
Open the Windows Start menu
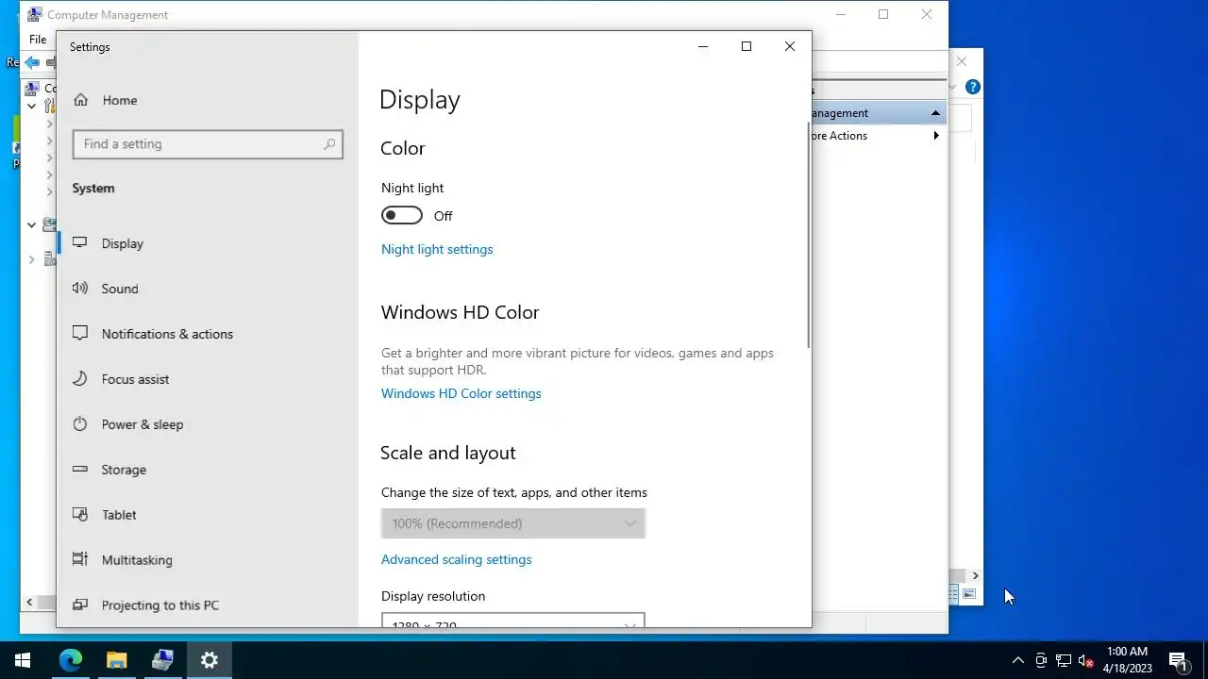pos(23,660)
